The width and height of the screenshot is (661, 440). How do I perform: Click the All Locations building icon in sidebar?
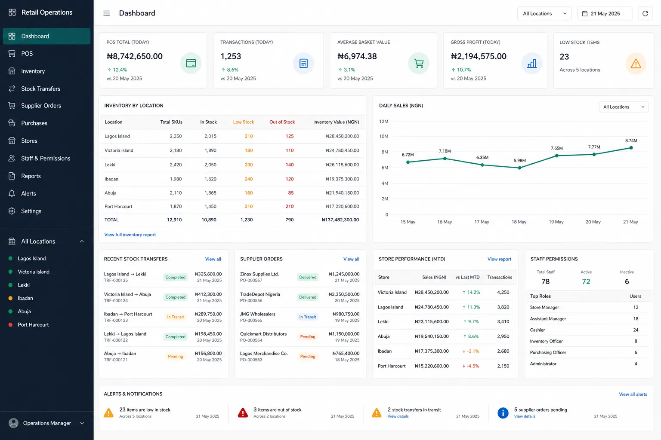tap(12, 241)
